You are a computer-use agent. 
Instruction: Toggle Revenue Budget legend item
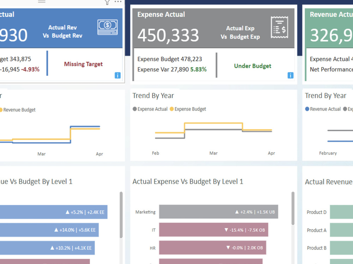18,110
